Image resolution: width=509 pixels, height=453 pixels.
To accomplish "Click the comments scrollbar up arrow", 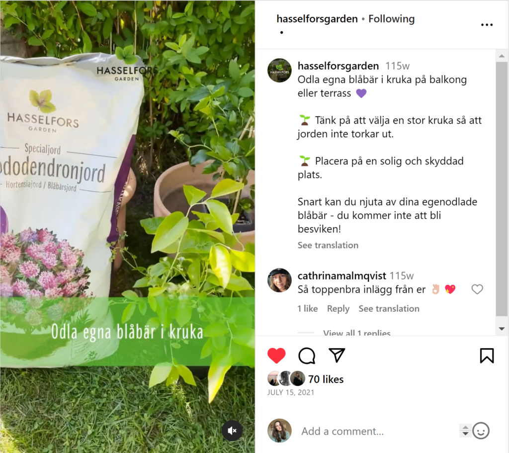I will coord(502,56).
